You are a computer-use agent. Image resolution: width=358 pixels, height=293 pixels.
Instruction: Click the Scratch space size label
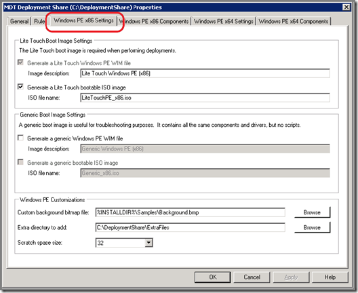click(40, 243)
